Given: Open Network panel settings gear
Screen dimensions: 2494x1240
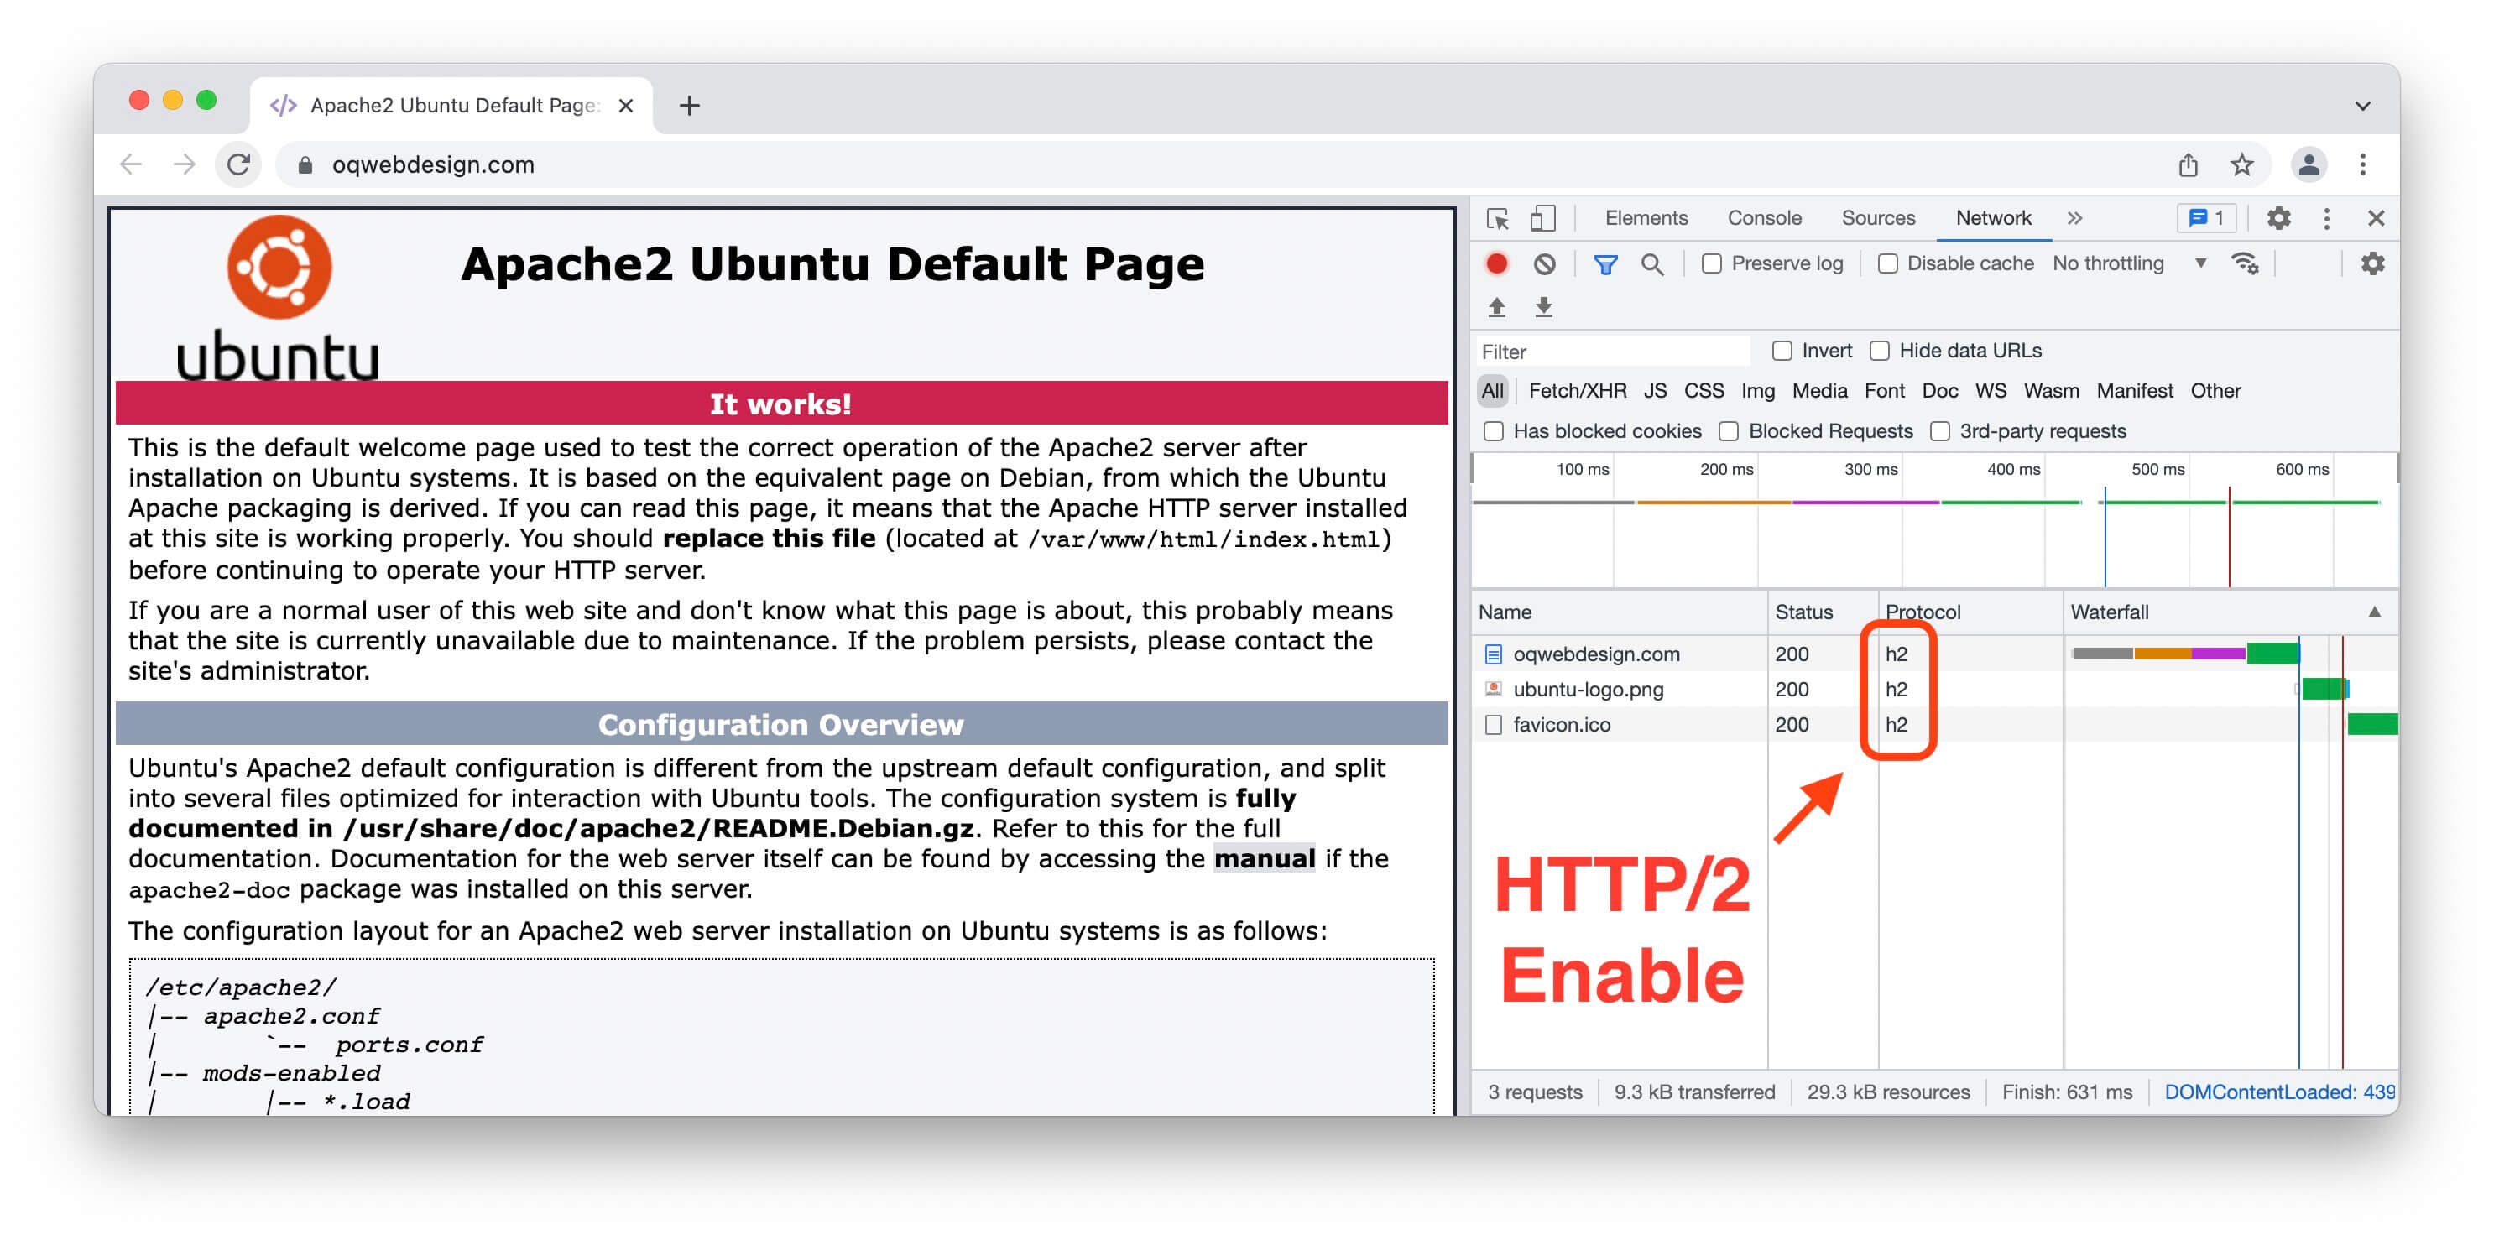Looking at the screenshot, I should pyautogui.click(x=2373, y=263).
